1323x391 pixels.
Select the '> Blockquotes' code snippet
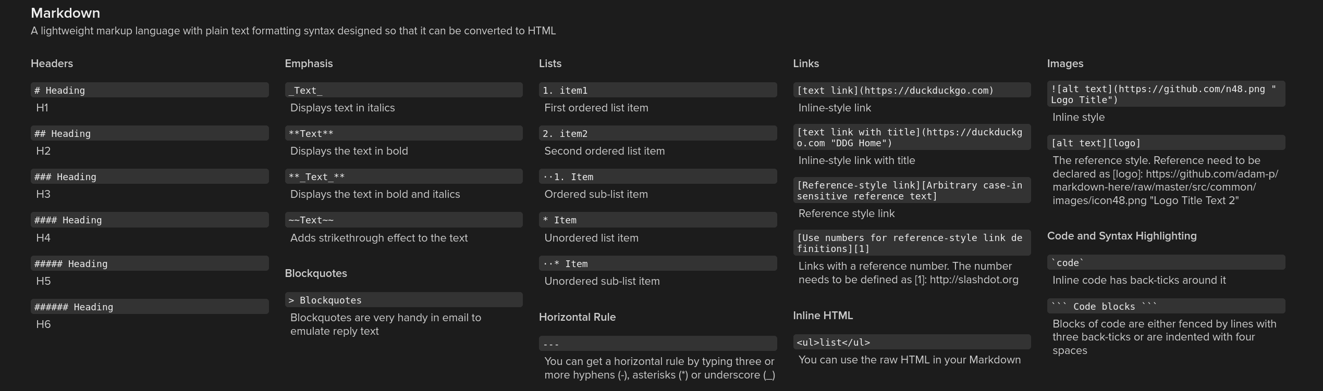403,300
